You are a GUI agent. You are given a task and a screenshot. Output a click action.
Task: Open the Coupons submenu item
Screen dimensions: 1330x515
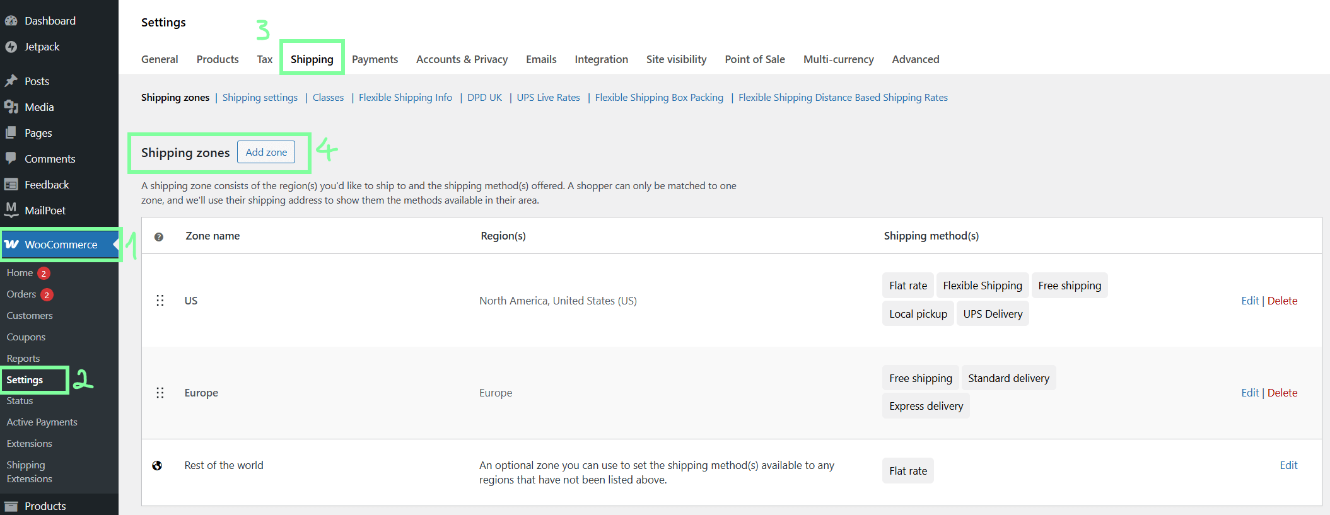(26, 337)
